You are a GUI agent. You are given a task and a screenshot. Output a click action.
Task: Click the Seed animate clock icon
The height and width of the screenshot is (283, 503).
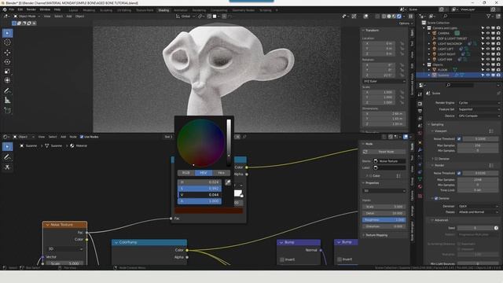496,228
